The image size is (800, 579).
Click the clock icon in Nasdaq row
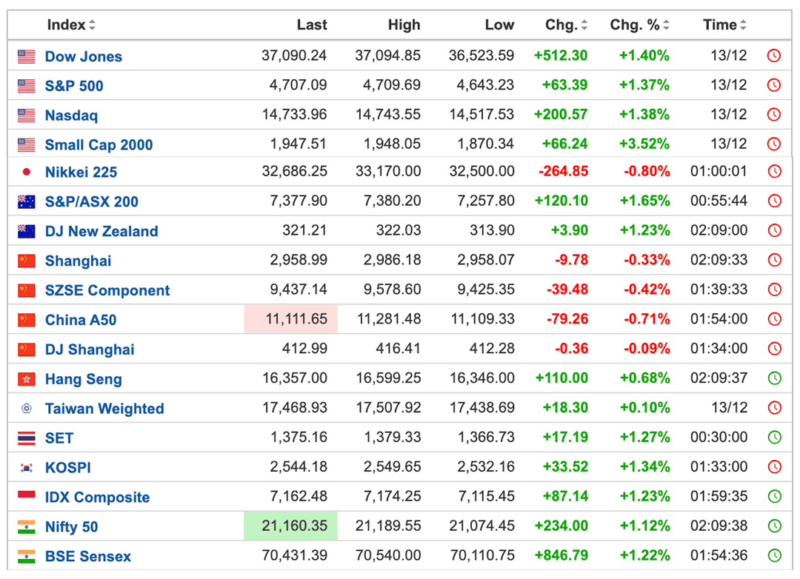[774, 114]
